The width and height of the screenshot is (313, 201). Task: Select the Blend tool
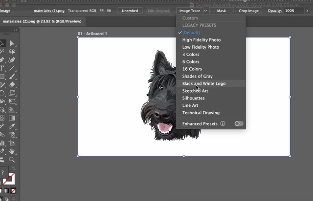coord(2,135)
